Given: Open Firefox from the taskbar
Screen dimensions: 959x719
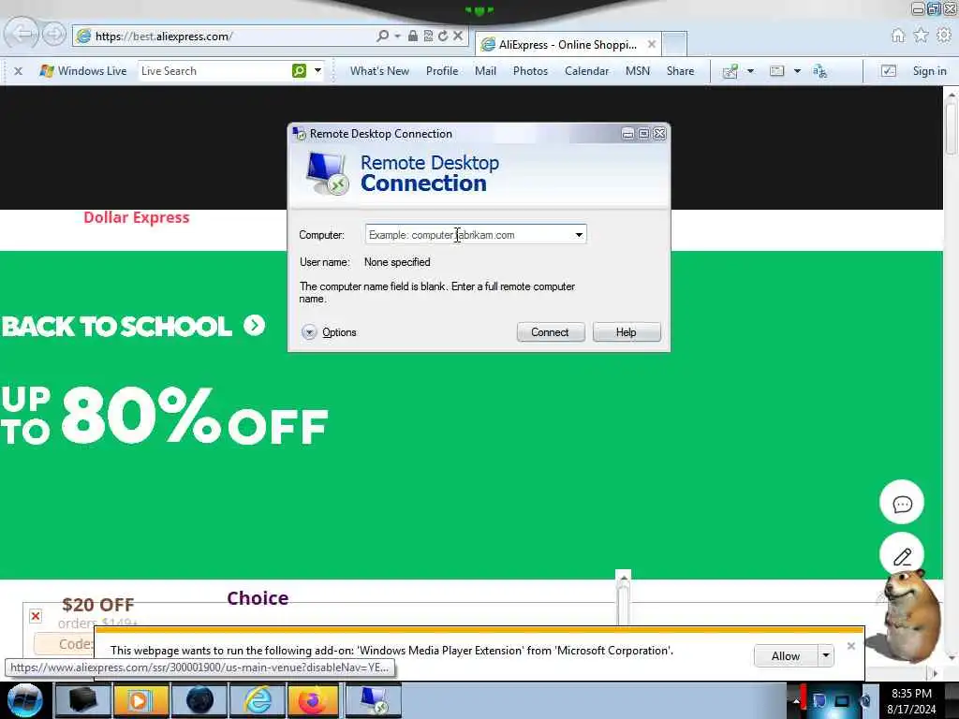Looking at the screenshot, I should coord(312,700).
